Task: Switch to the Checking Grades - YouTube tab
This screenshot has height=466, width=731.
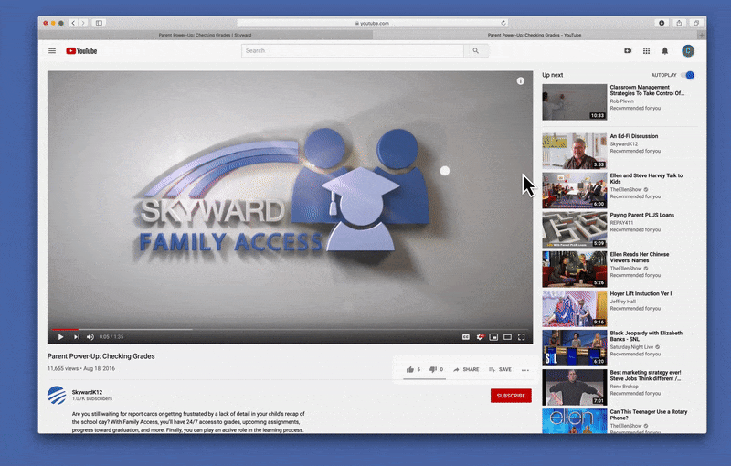Action: 535,35
